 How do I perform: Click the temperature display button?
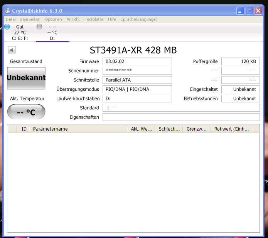(x=26, y=112)
